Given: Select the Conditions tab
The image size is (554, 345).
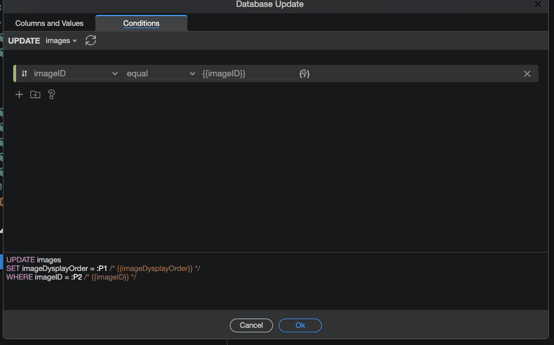Looking at the screenshot, I should click(141, 24).
